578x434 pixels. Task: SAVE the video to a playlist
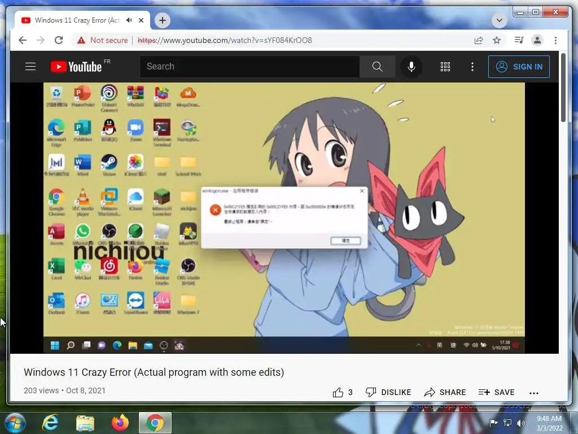[x=496, y=392]
